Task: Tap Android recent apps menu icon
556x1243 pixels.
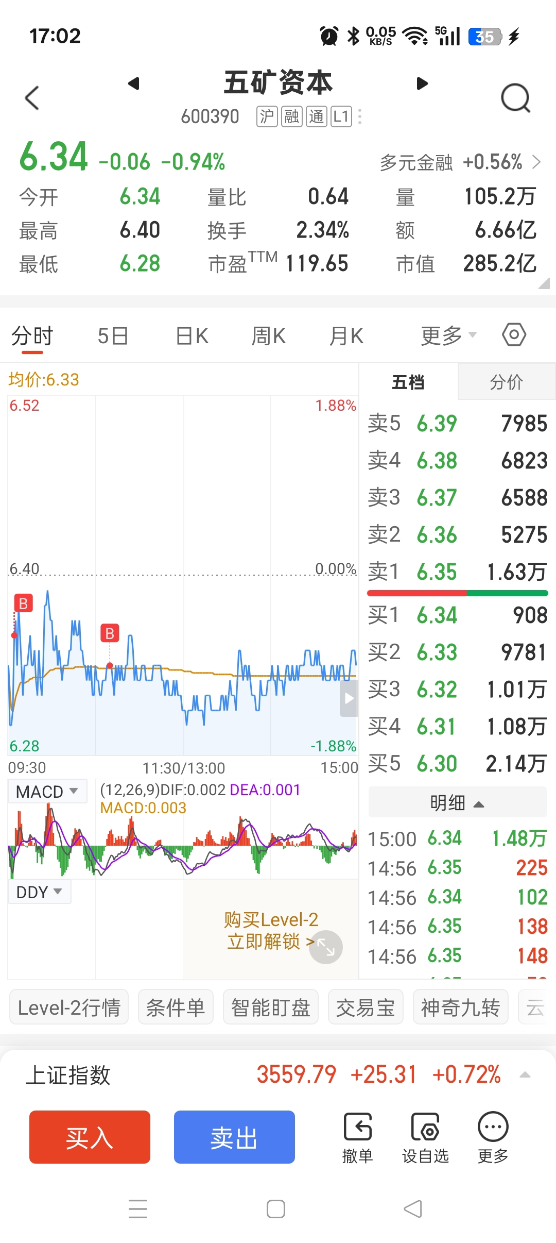Action: pyautogui.click(x=138, y=1209)
